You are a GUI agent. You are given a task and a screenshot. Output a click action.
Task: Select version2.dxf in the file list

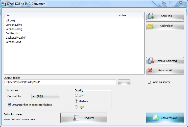coord(13,42)
